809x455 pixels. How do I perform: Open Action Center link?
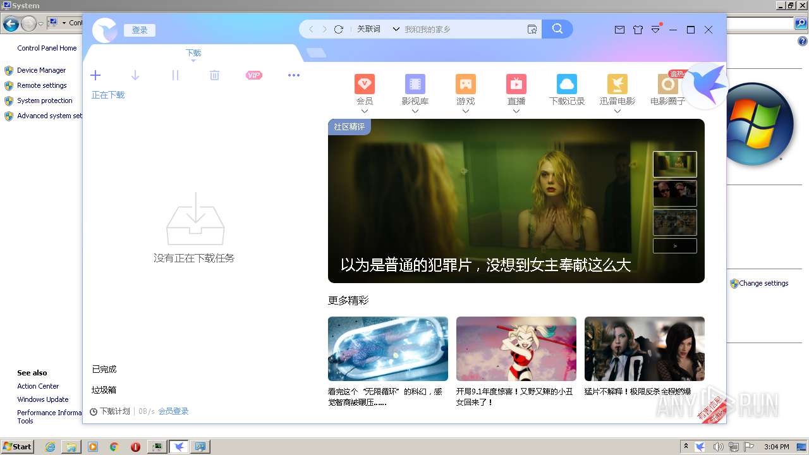(x=38, y=386)
